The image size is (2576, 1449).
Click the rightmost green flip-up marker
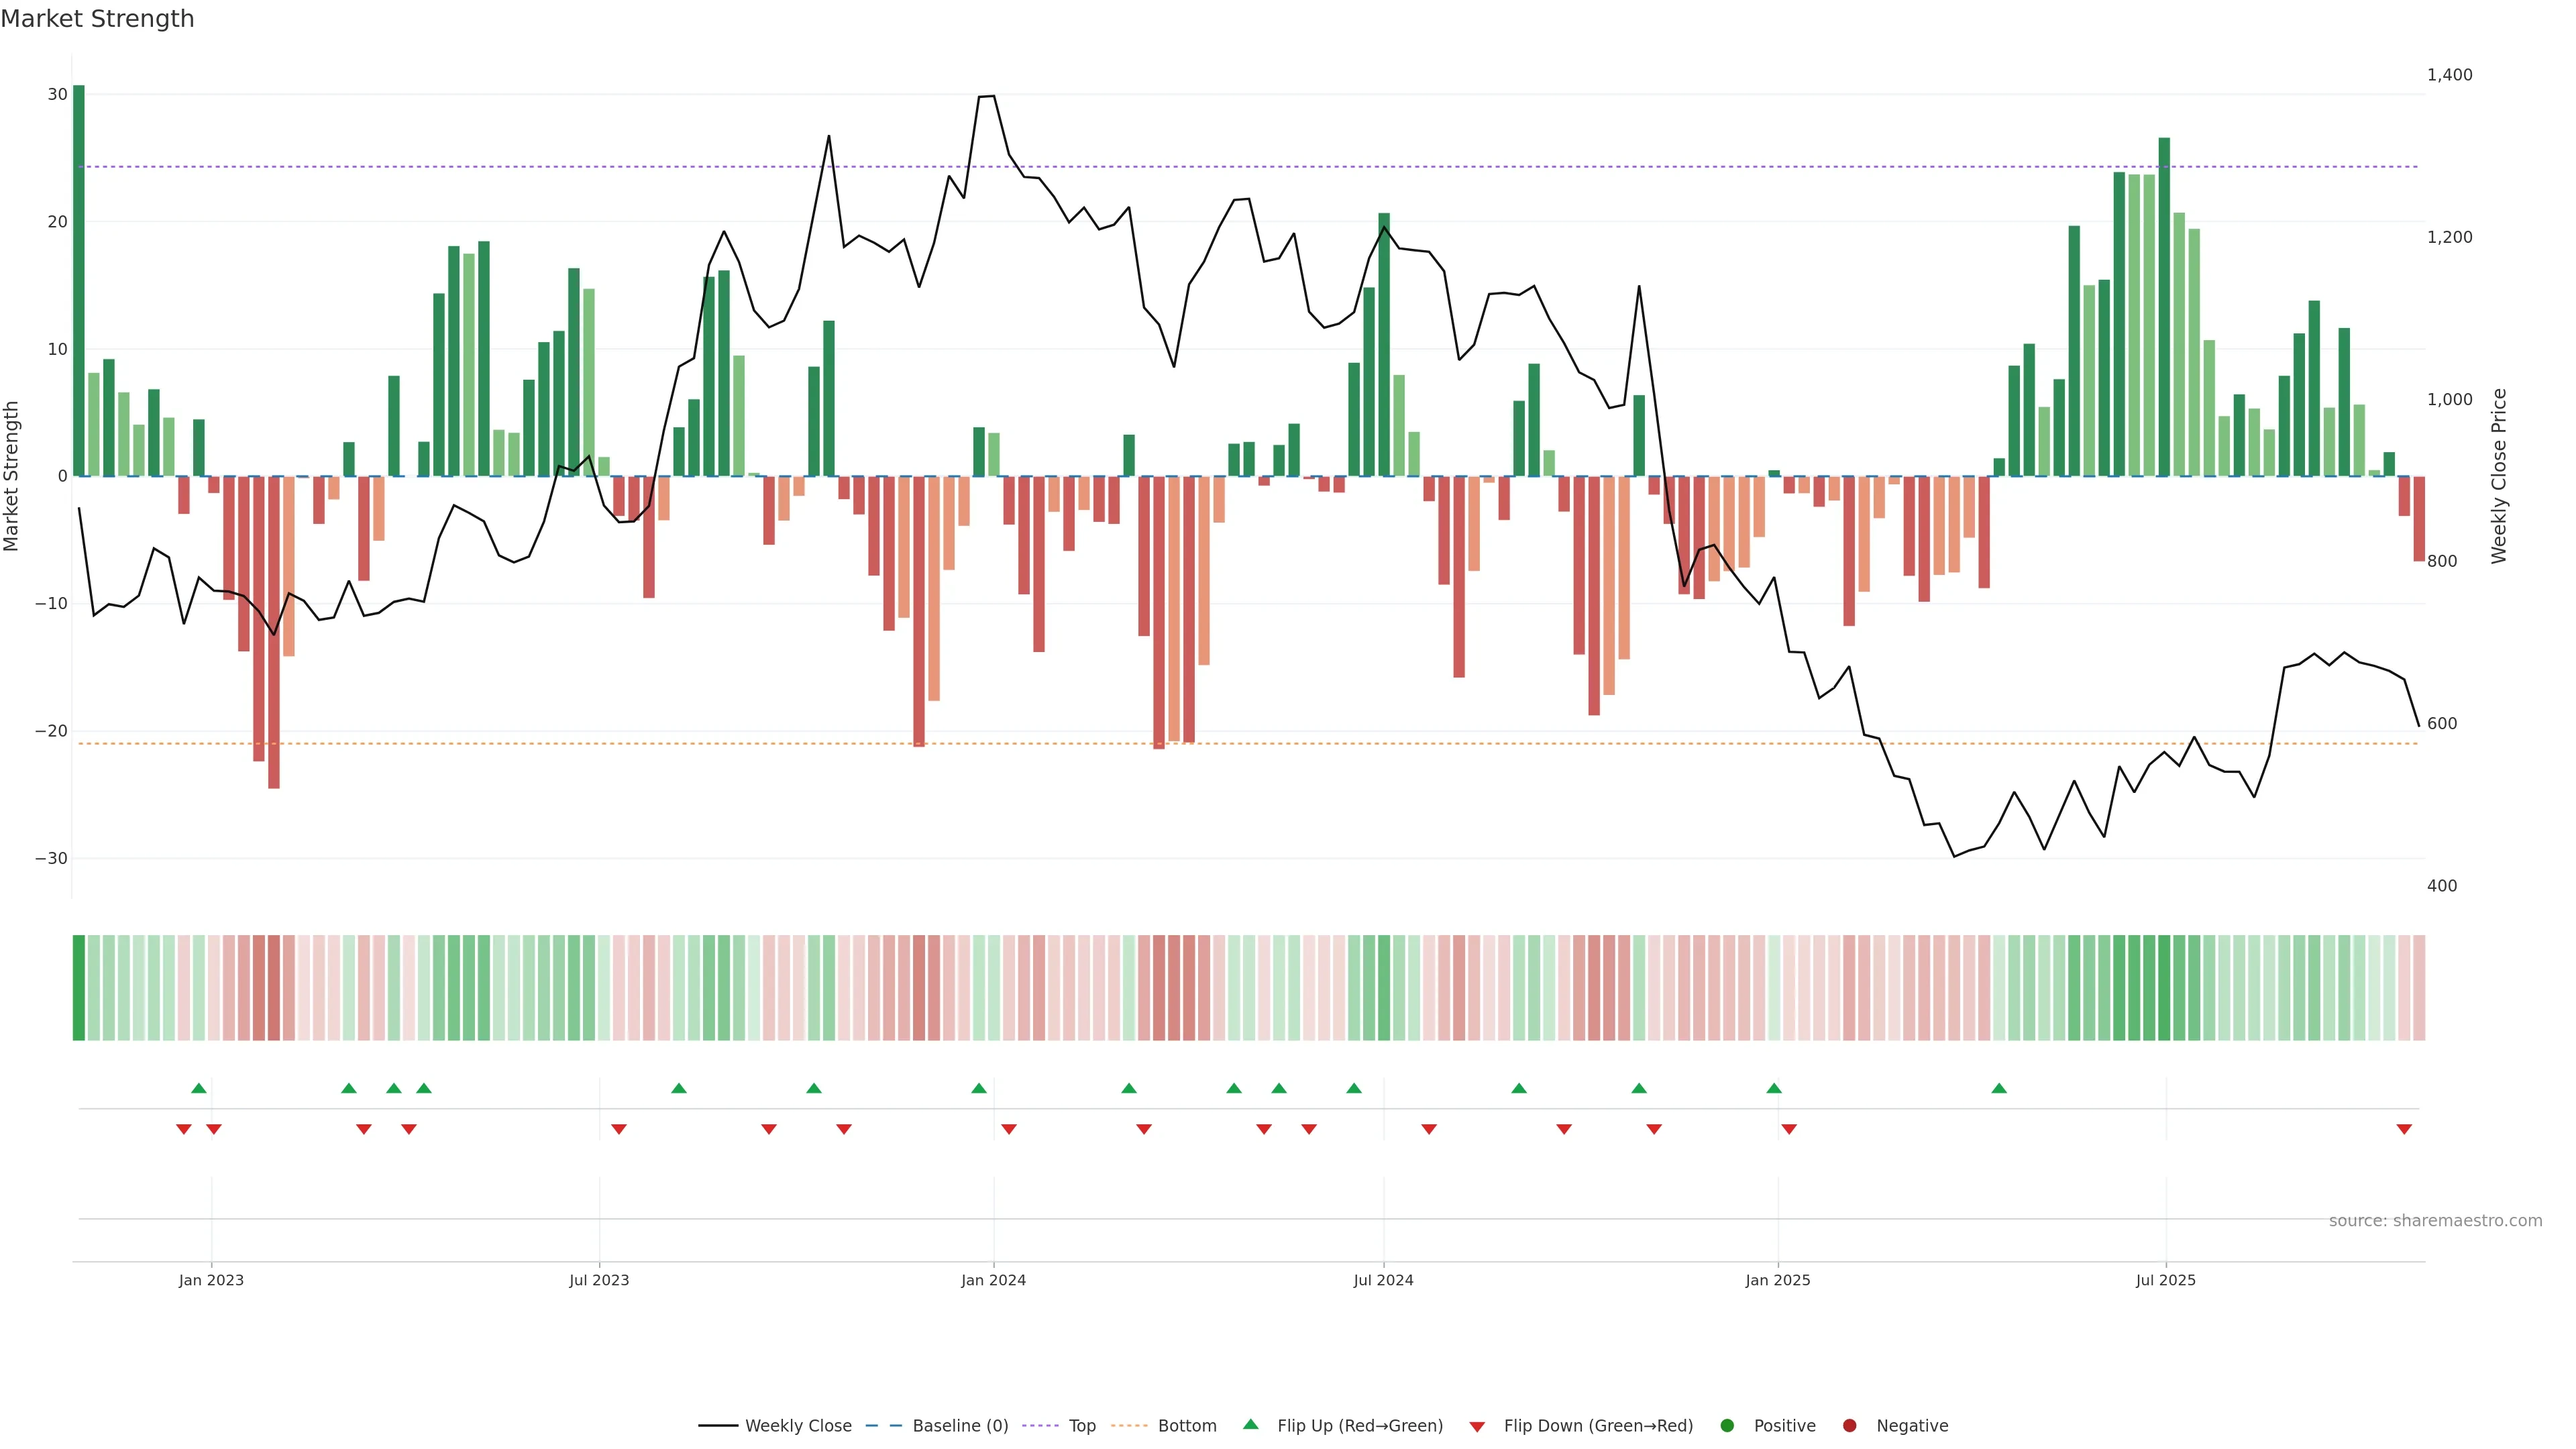click(1999, 1088)
